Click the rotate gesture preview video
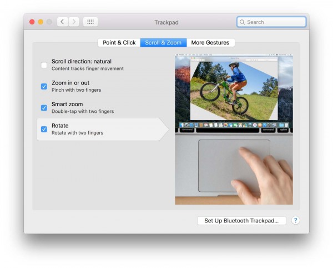 [234, 130]
